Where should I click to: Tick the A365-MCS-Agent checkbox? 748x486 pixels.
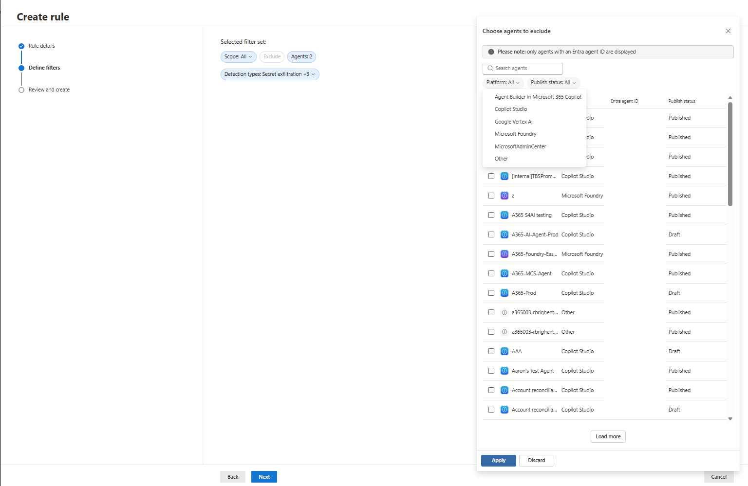pyautogui.click(x=491, y=273)
